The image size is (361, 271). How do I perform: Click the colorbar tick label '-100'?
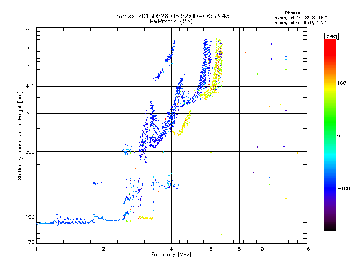[343, 188]
